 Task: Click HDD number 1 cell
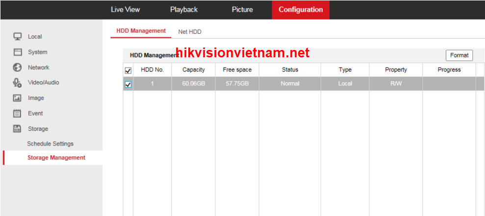tap(152, 84)
